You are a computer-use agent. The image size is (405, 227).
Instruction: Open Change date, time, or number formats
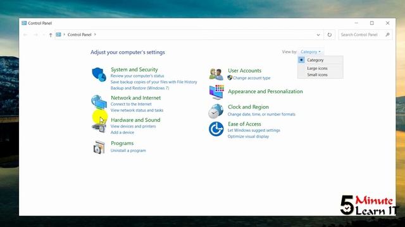(261, 114)
